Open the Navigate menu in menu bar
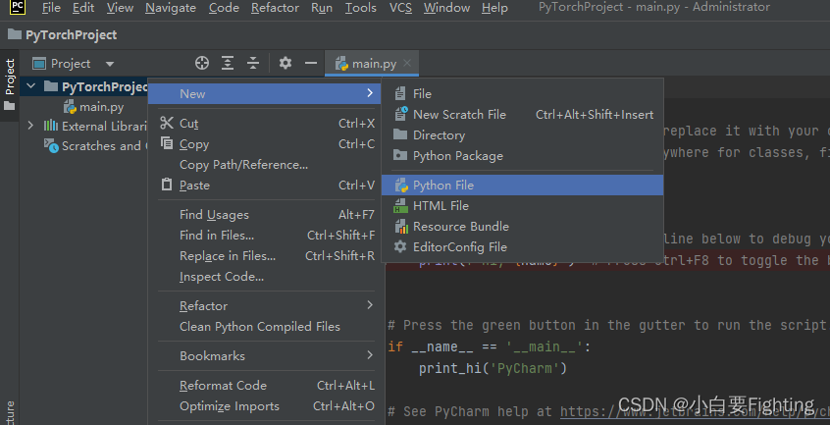 click(x=171, y=8)
